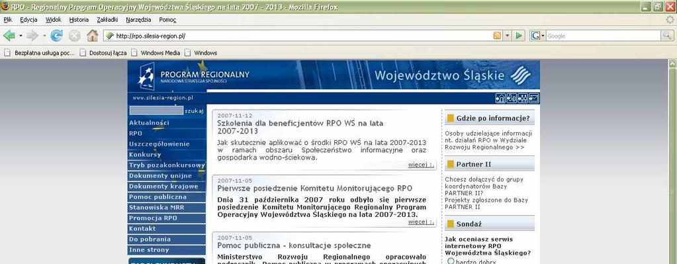Open Inne strony in the sidebar
The width and height of the screenshot is (677, 264).
pyautogui.click(x=167, y=249)
